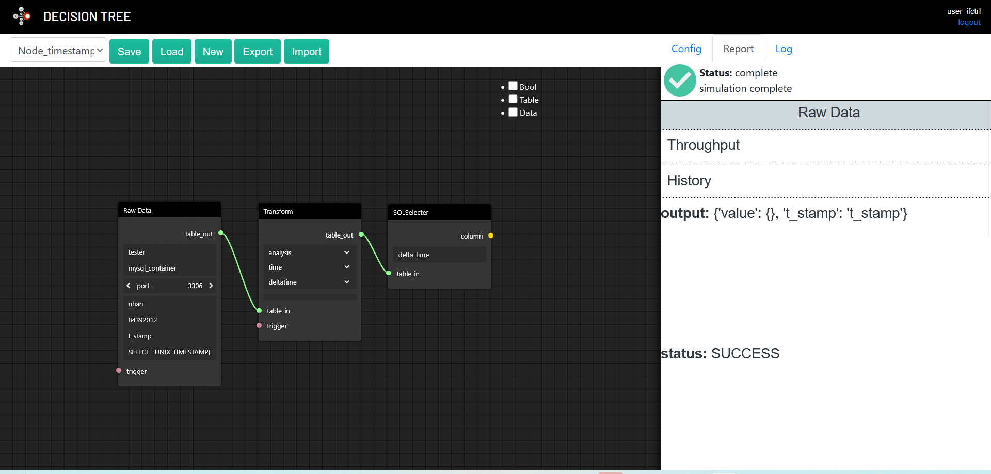Image resolution: width=991 pixels, height=474 pixels.
Task: Increase port value with right arrow
Action: pos(211,286)
